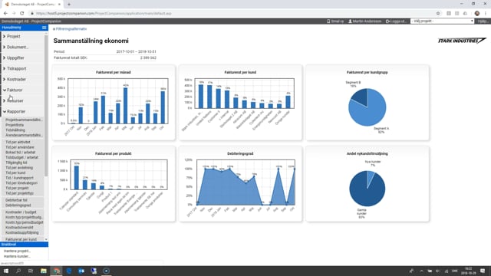491x276 pixels.
Task: Select Tid per kund report
Action: (x=15, y=172)
